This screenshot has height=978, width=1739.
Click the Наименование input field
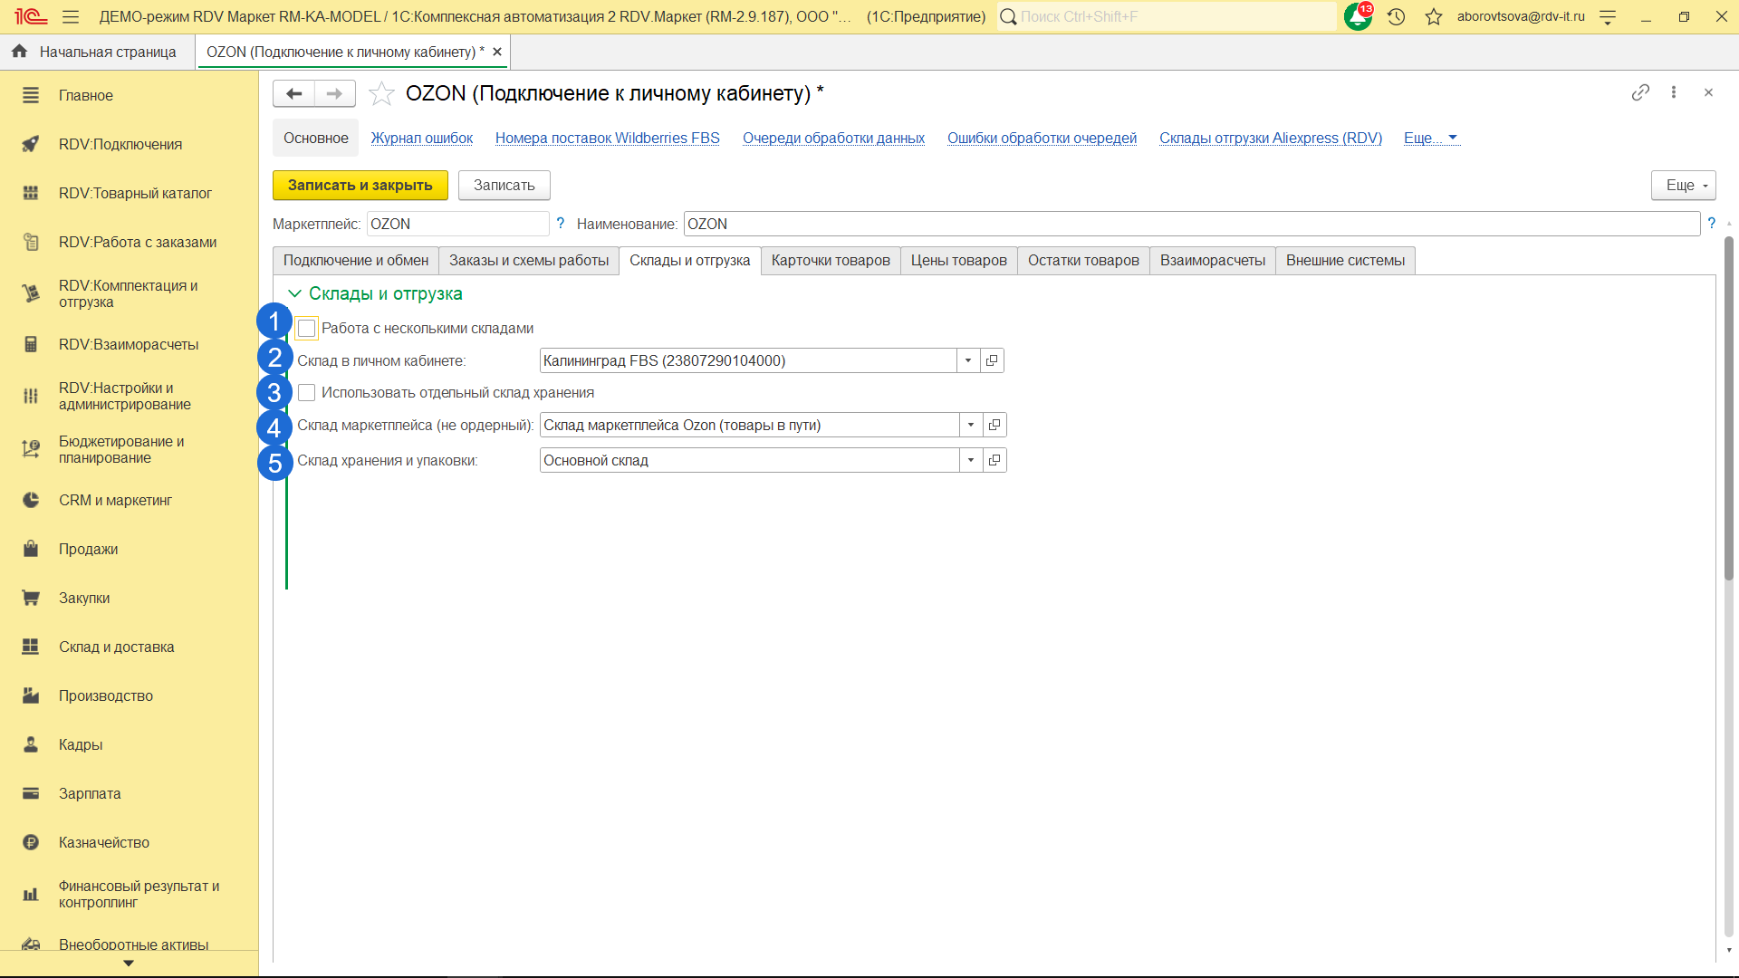(x=1191, y=224)
